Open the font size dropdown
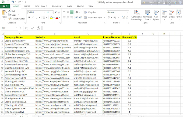Image resolution: width=183 pixels, height=117 pixels. click(x=52, y=12)
